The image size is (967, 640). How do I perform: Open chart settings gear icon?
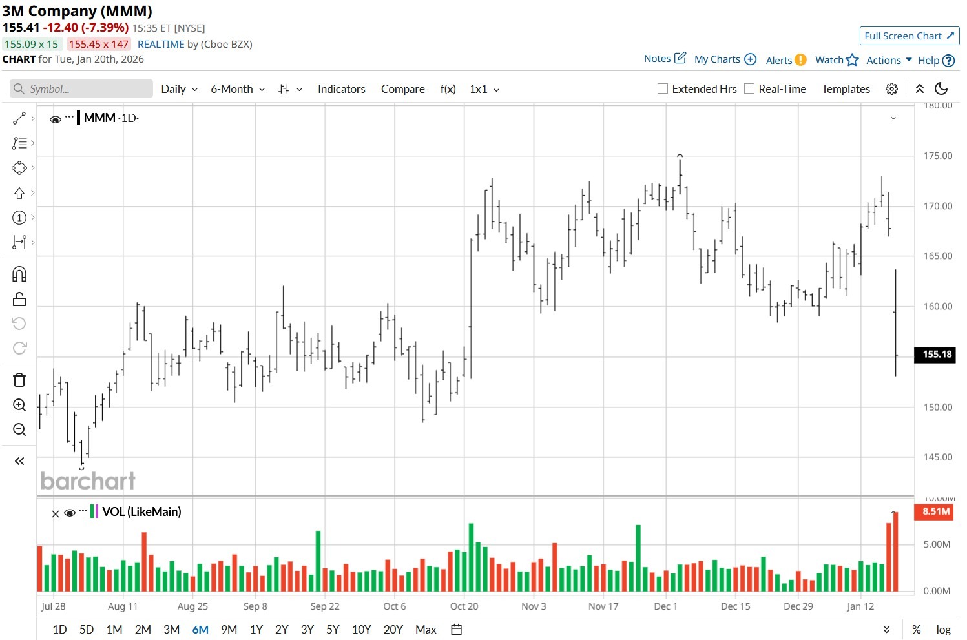coord(891,89)
